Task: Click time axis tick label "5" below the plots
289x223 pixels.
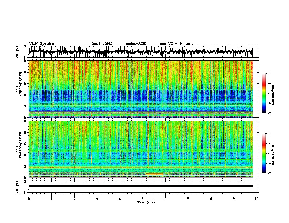Action: pyautogui.click(x=143, y=199)
